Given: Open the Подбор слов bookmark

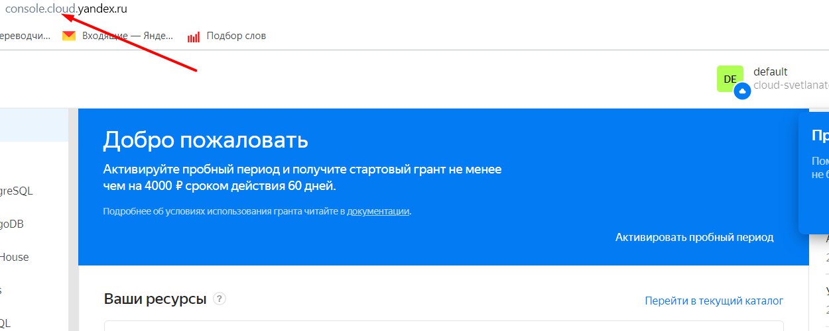Looking at the screenshot, I should [227, 36].
